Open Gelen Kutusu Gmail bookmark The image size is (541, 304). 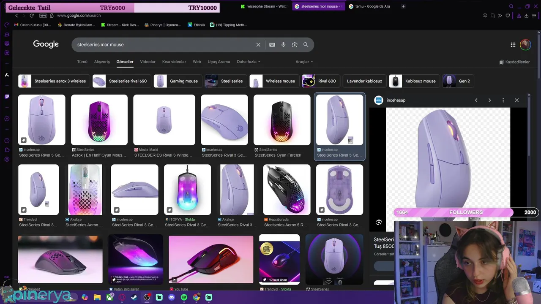33,25
